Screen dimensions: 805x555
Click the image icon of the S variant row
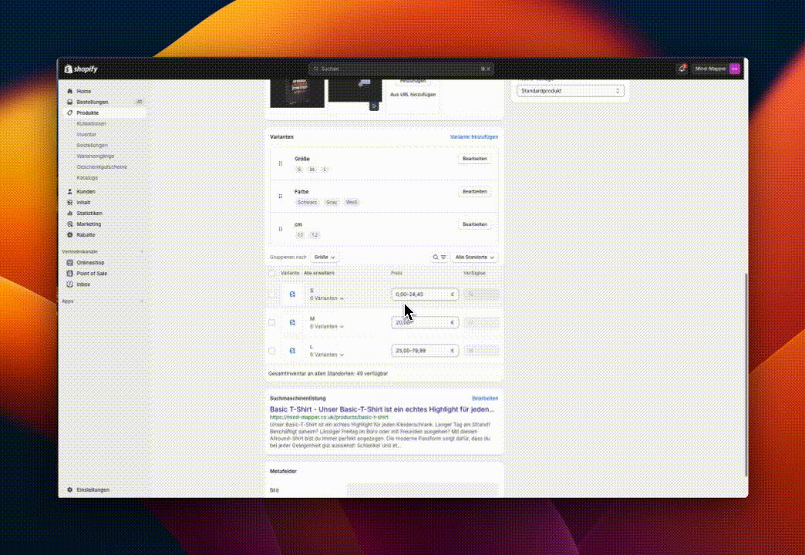292,294
